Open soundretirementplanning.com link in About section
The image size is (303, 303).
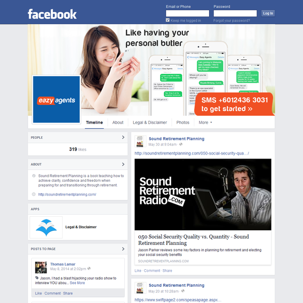(x=67, y=194)
